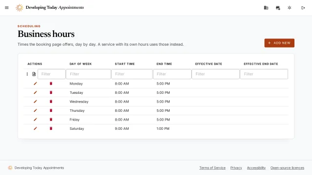The image size is (312, 175).
Task: Edit the Tuesday business hours row
Action: [35, 92]
